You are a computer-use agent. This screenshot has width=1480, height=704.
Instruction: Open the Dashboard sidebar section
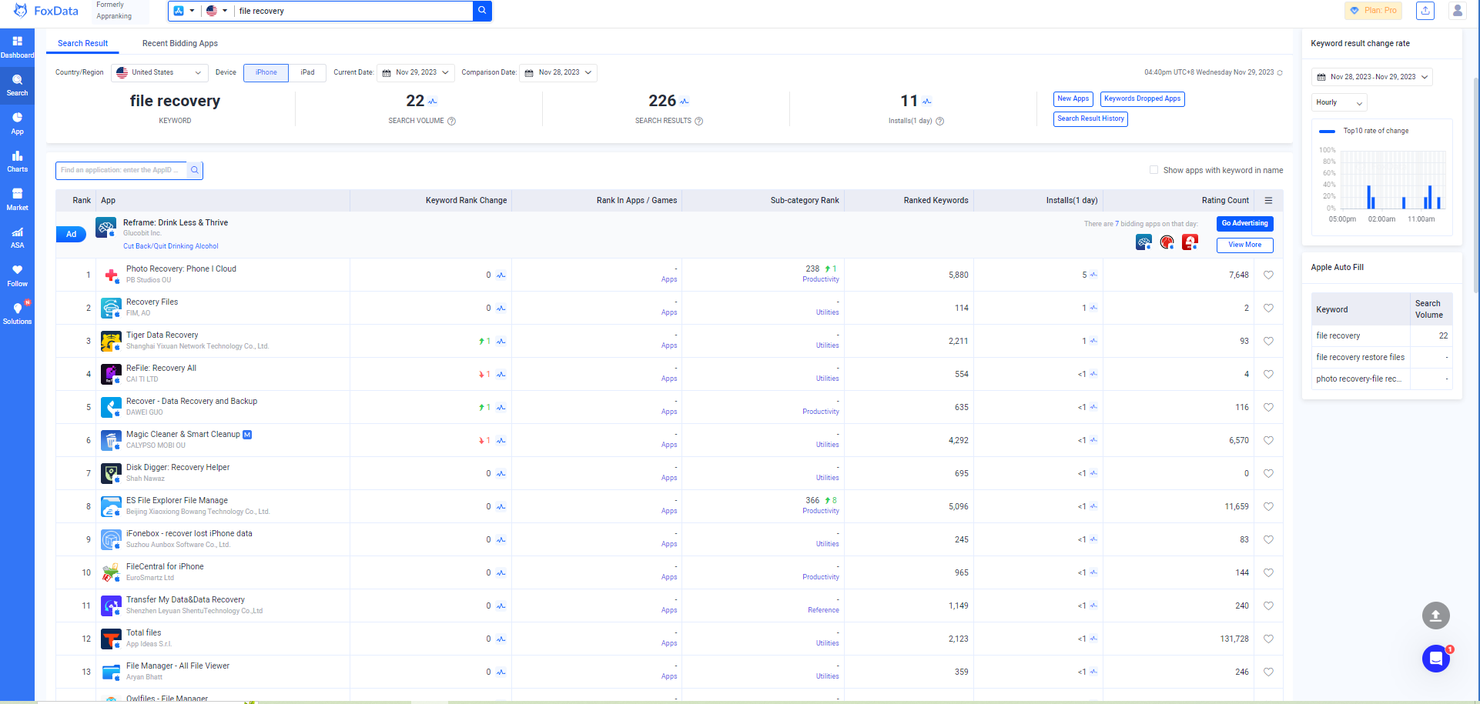17,46
